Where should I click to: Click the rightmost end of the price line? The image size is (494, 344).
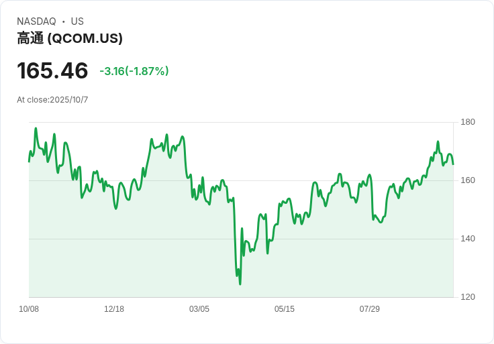tap(453, 164)
